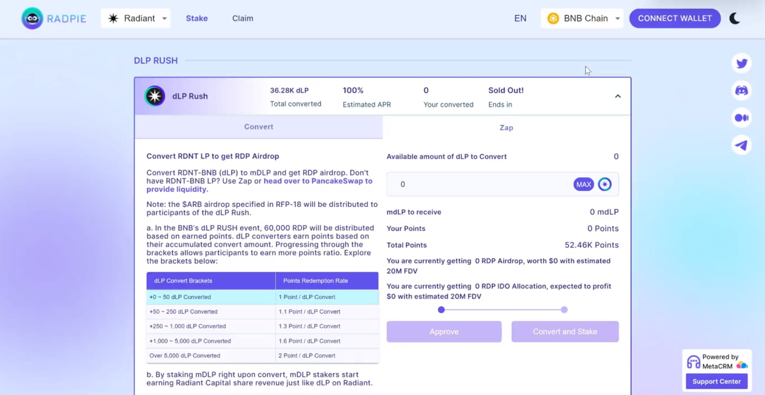Screen dimensions: 765x395
Task: Click the 'Convert RDNT LP to get RDP Airdrop' heading
Action: pos(213,156)
